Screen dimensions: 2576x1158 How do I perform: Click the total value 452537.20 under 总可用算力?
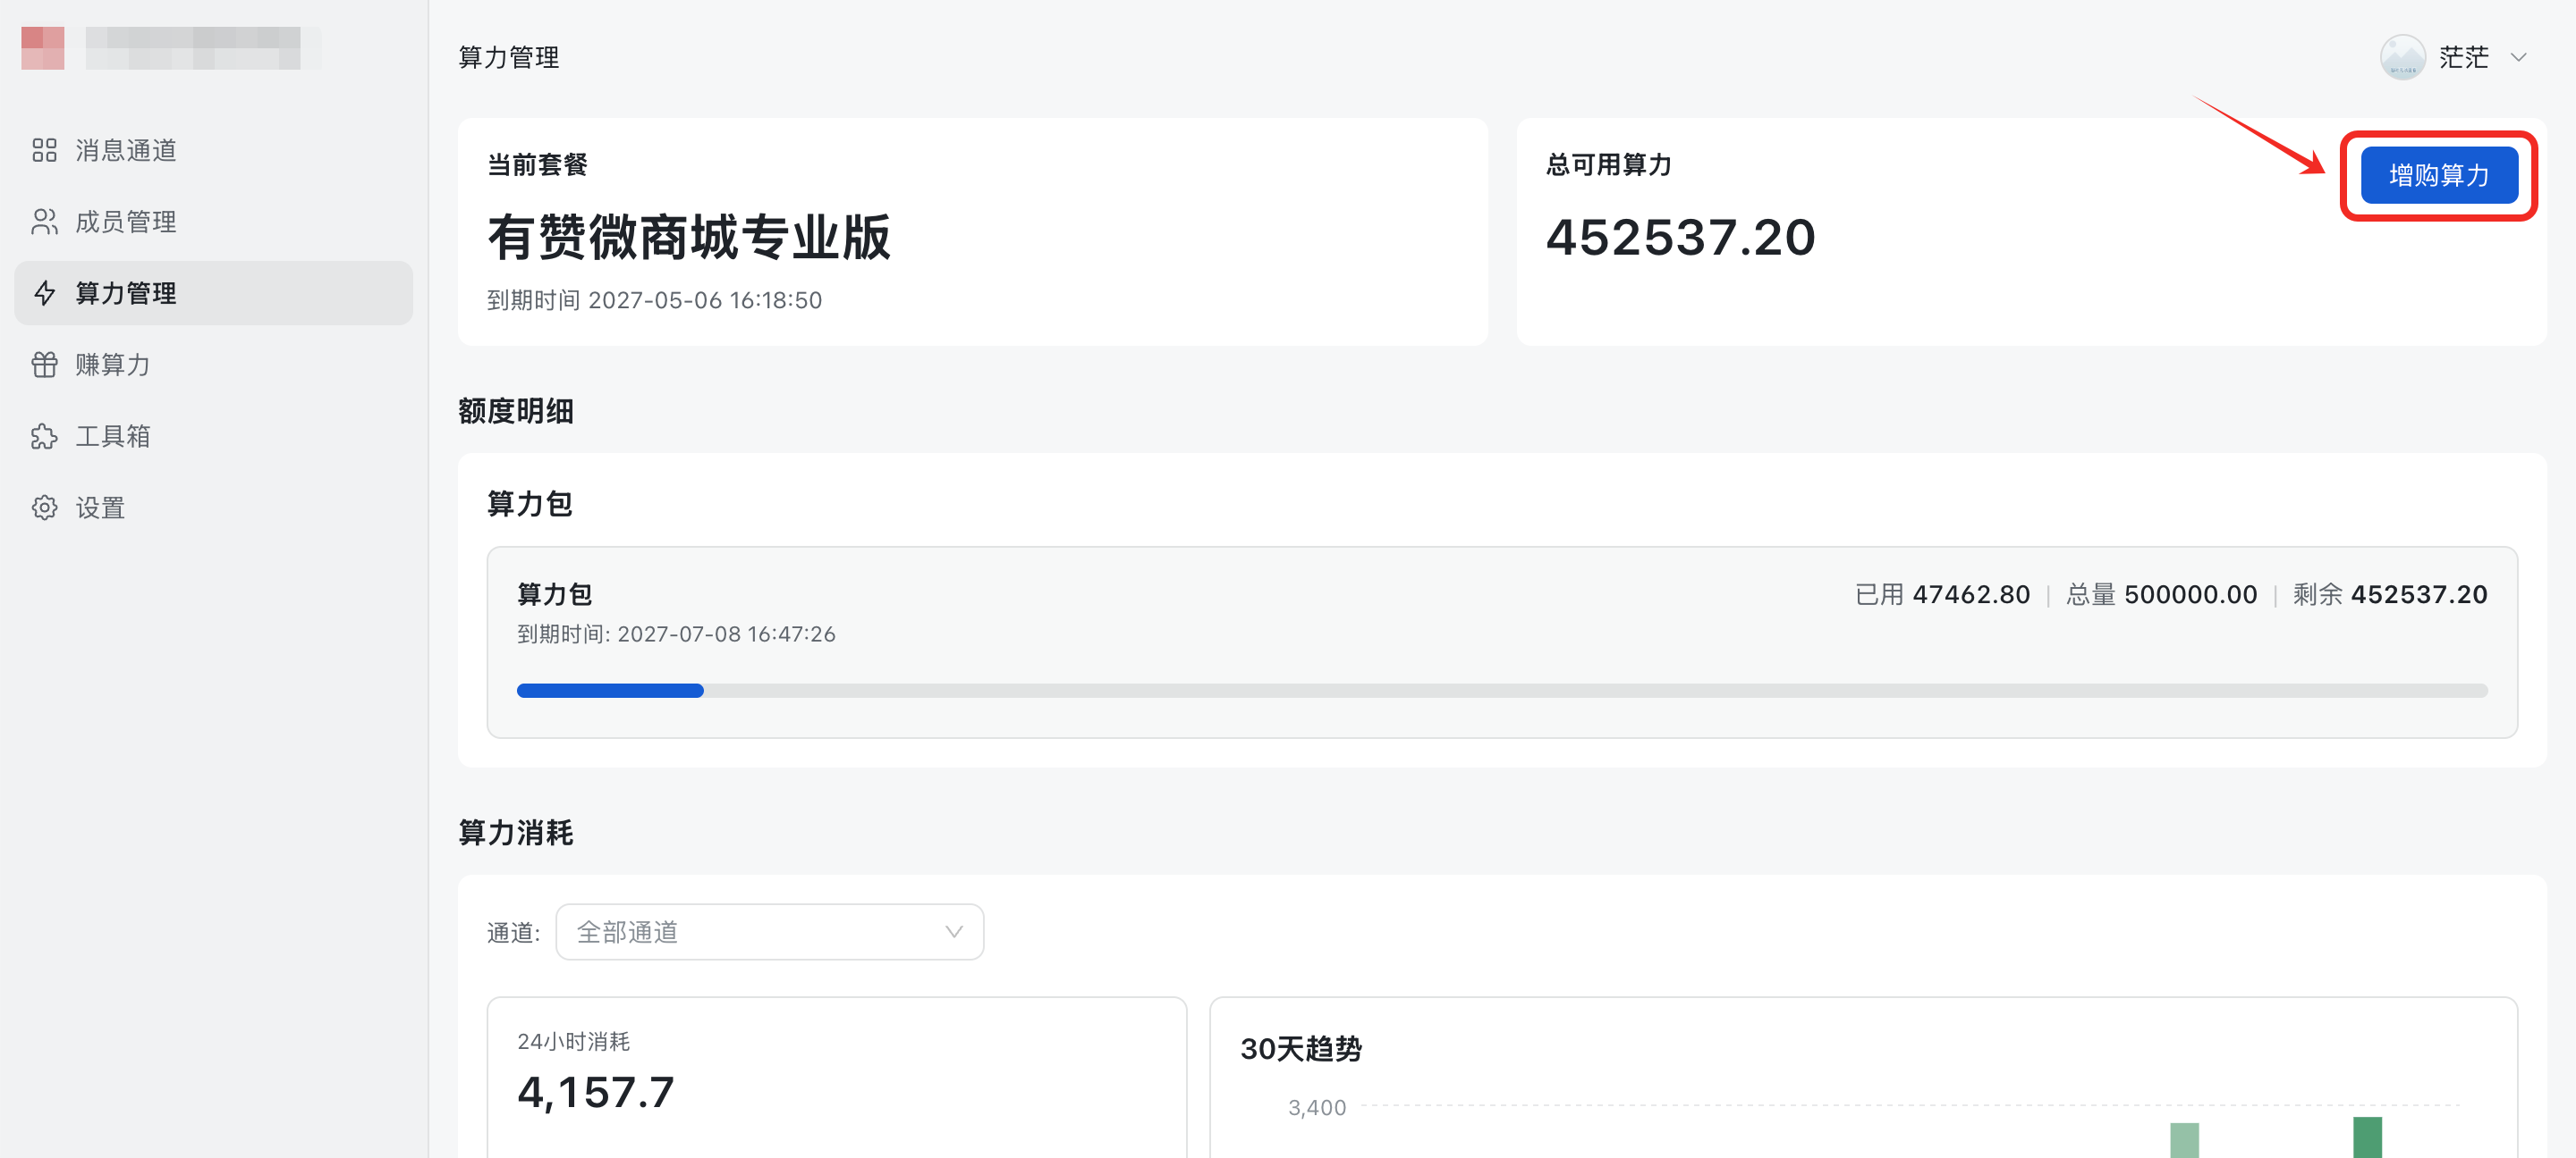tap(1680, 238)
